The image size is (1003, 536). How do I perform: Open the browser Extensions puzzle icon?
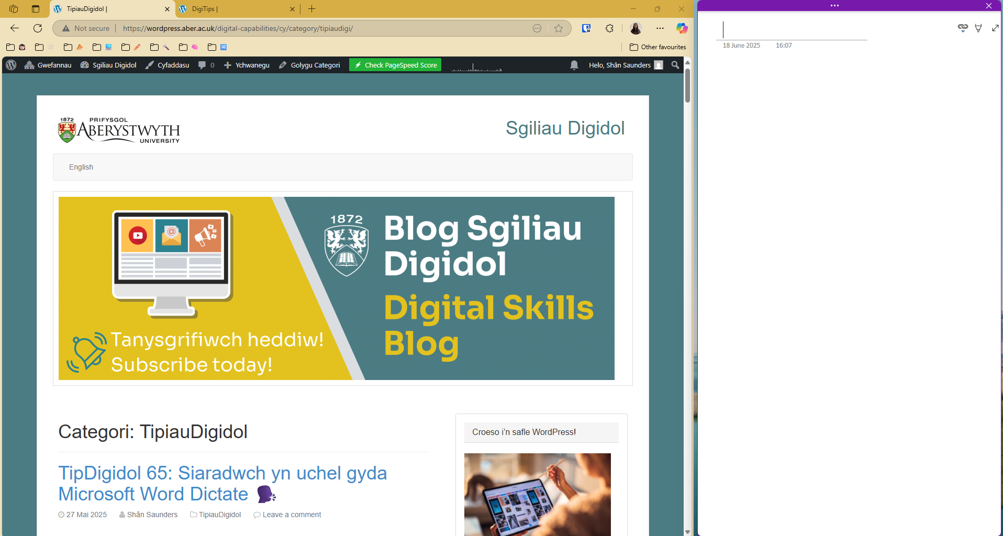(x=609, y=28)
